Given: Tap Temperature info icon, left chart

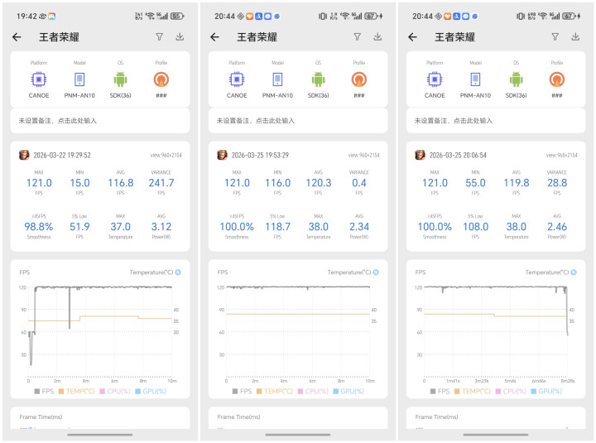Looking at the screenshot, I should coord(178,272).
